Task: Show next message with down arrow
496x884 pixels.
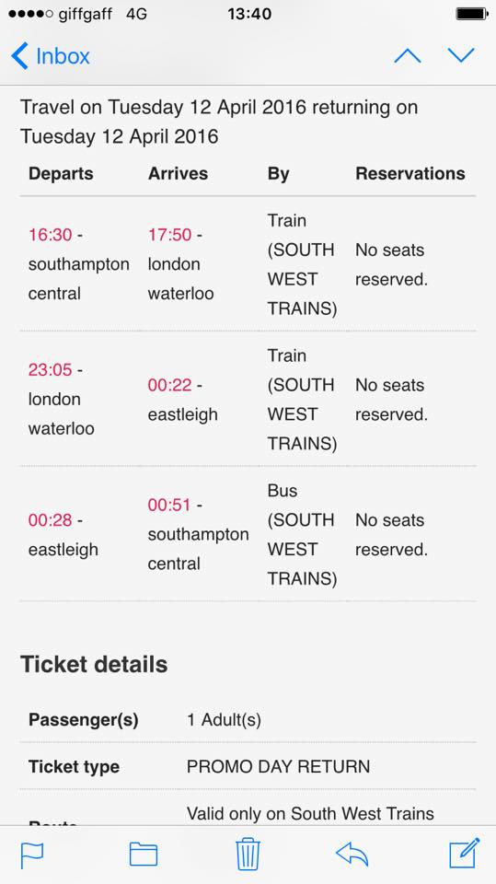Action: 461,55
